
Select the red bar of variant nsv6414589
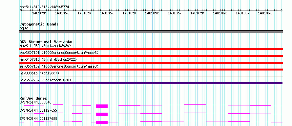coord(151,49)
